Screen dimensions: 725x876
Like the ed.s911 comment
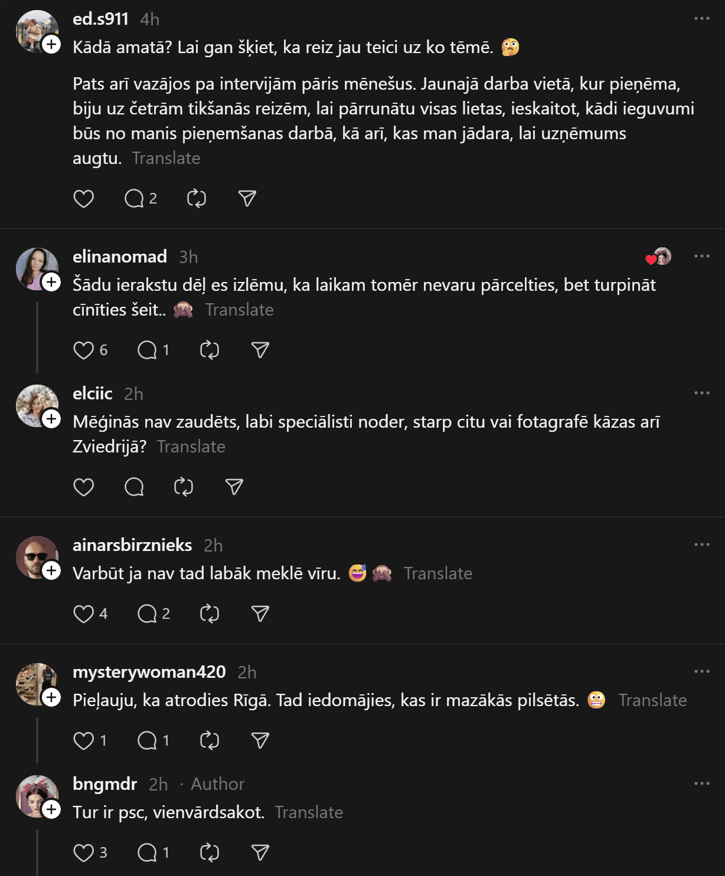coord(83,199)
